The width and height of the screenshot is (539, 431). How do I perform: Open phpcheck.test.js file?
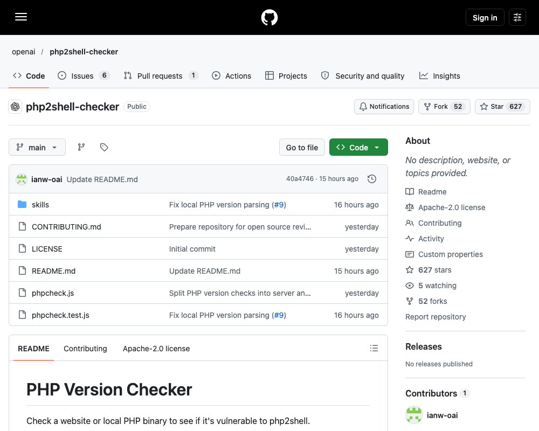(60, 315)
